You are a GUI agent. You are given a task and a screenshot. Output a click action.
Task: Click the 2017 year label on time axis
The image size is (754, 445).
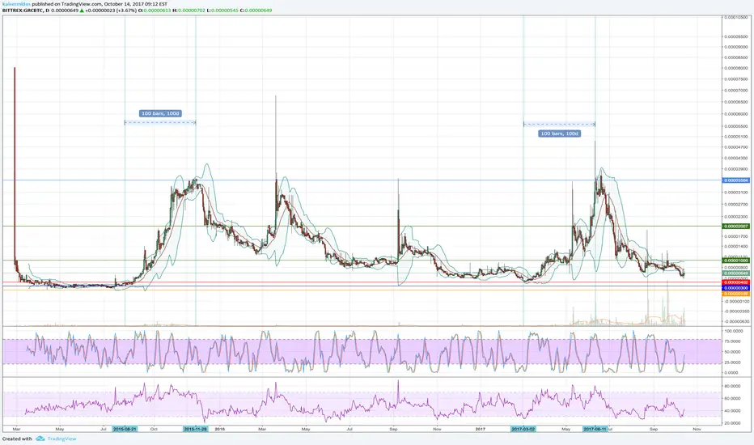480,429
